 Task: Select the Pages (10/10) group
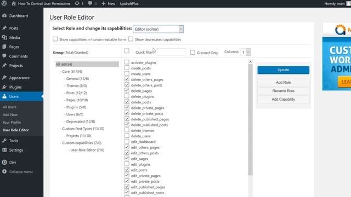point(77,100)
